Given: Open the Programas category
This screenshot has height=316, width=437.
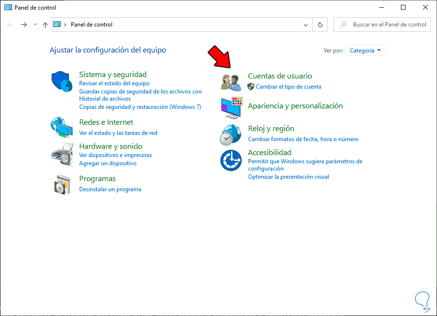Looking at the screenshot, I should [97, 179].
